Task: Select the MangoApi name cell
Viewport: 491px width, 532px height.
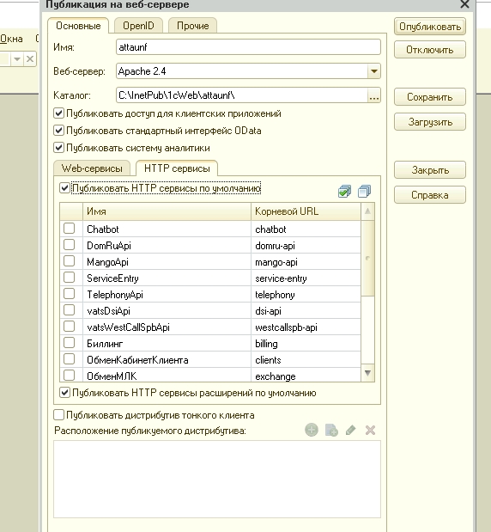Action: click(167, 261)
